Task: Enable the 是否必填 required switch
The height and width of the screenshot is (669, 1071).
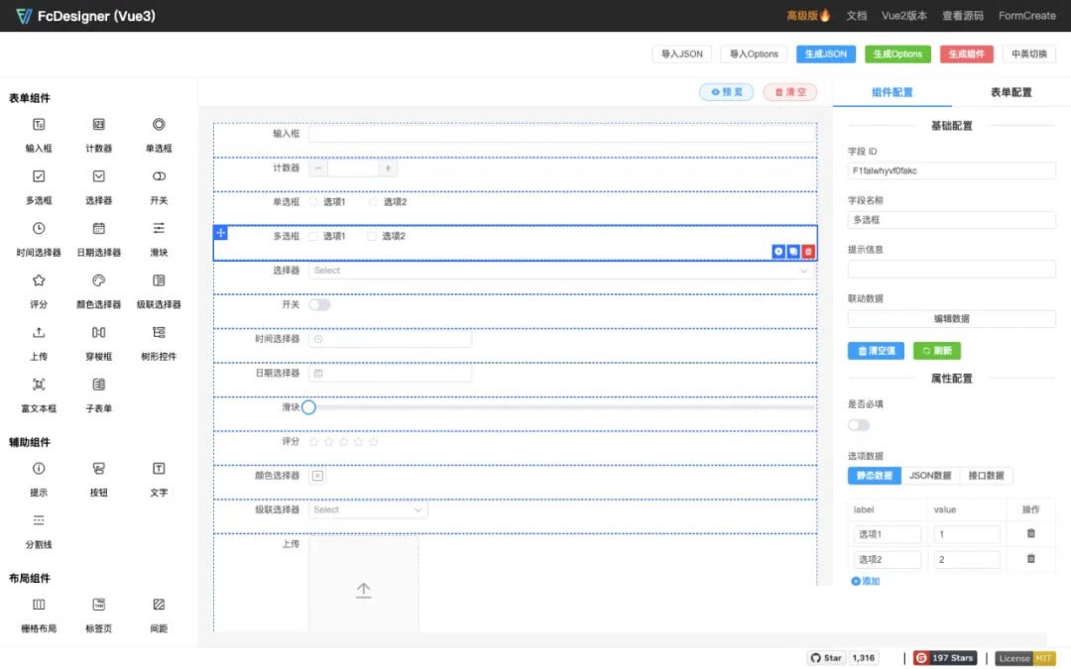Action: 859,425
